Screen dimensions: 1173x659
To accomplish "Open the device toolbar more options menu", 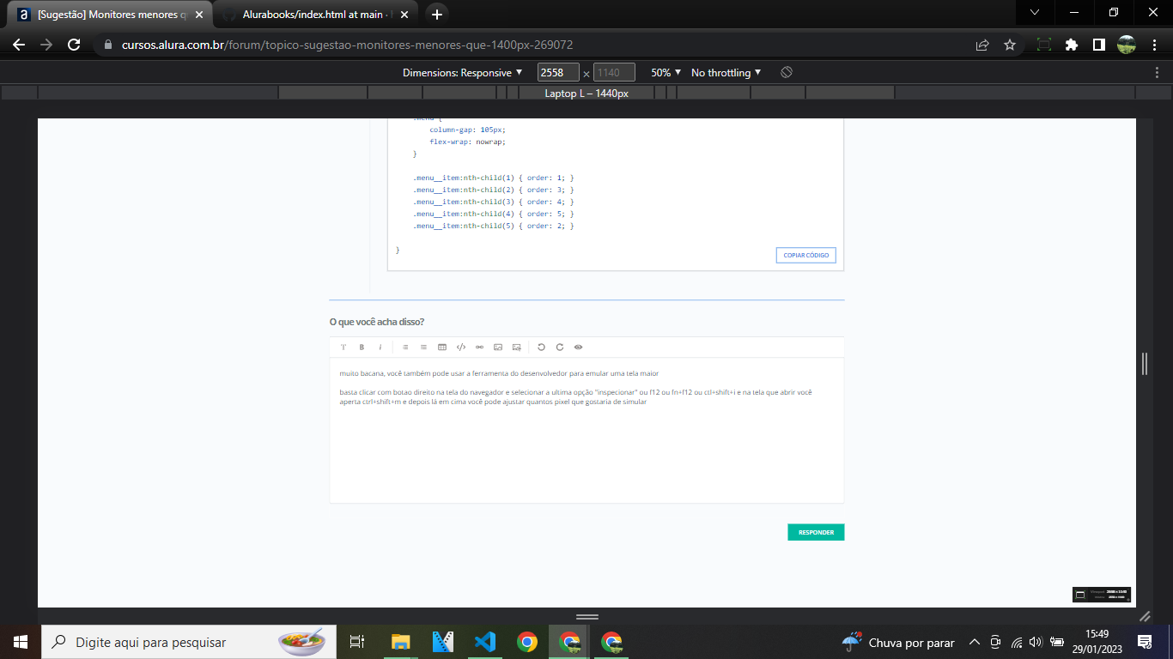I will click(x=1158, y=73).
